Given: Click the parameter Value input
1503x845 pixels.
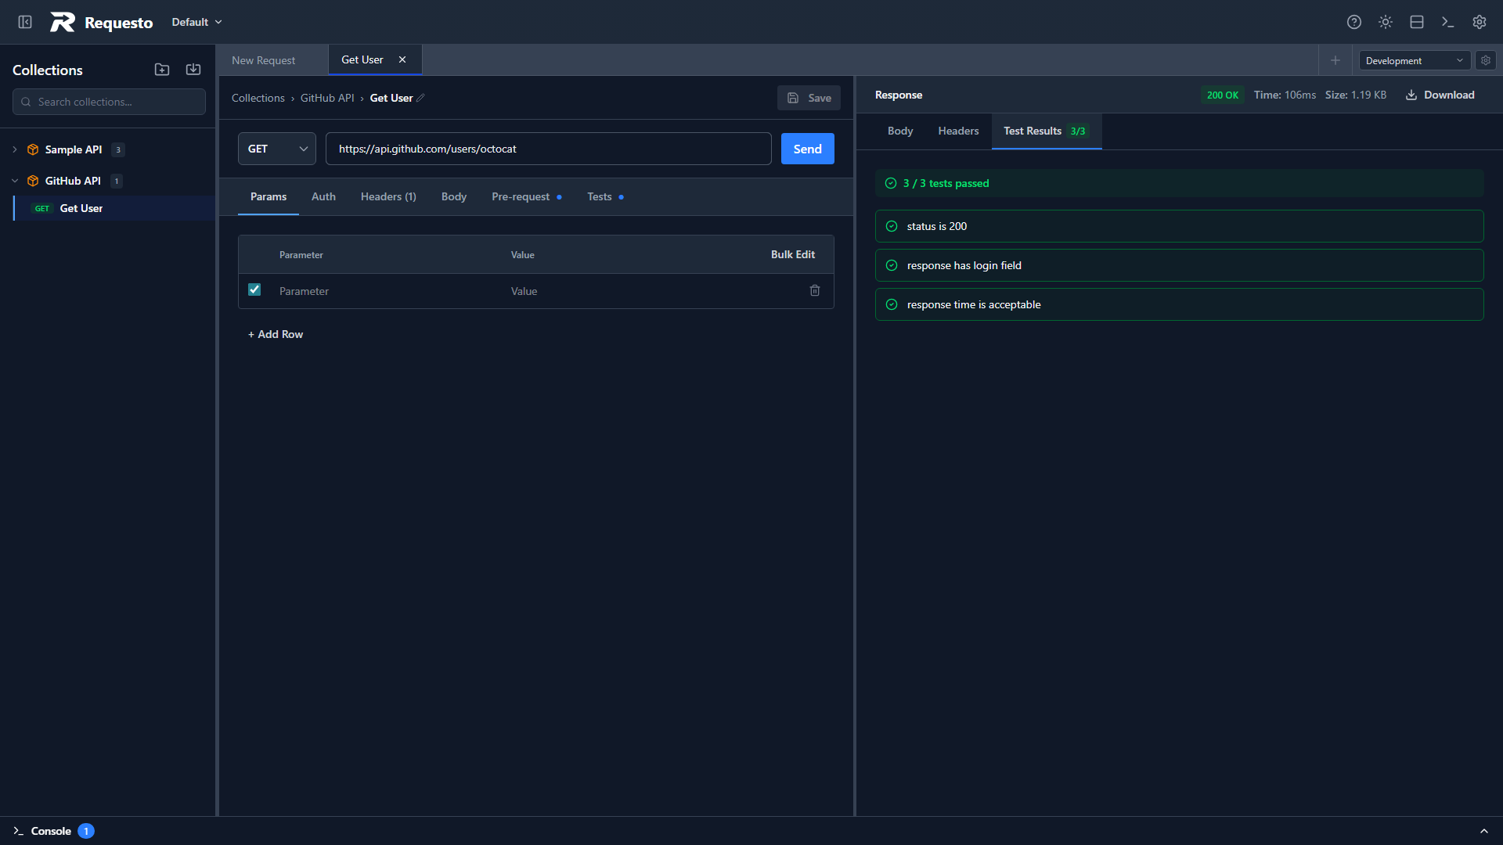Looking at the screenshot, I should click(650, 290).
